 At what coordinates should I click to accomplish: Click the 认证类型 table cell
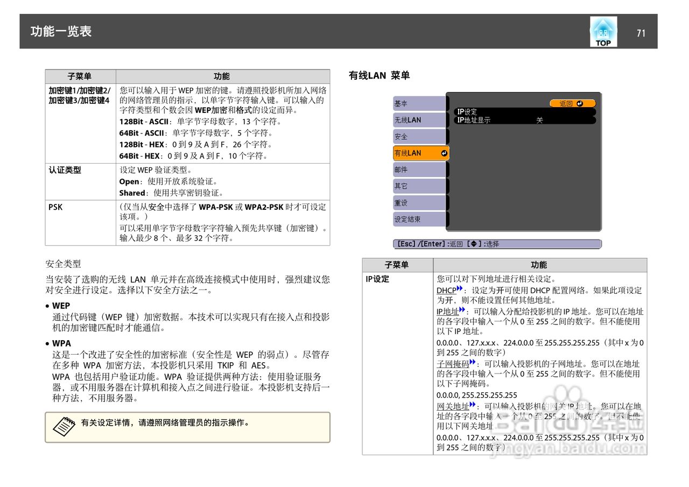81,182
